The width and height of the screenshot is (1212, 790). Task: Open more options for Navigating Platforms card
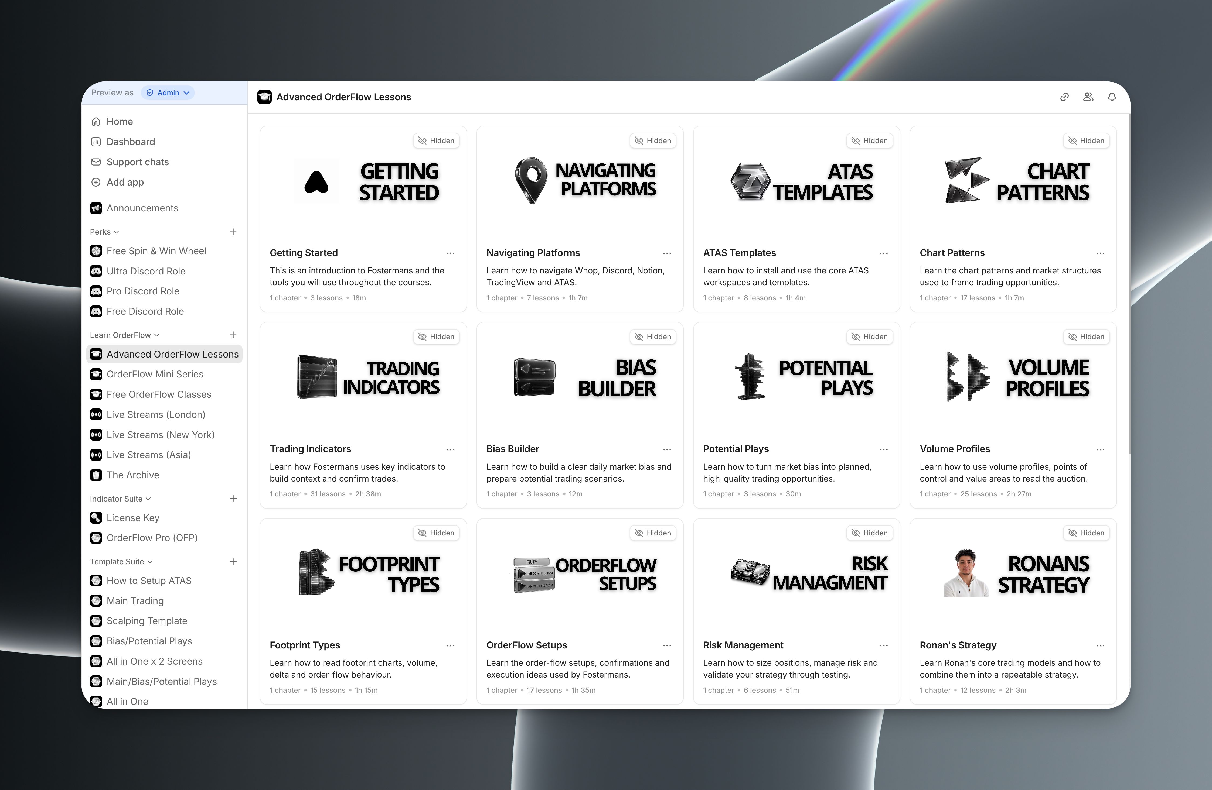pyautogui.click(x=667, y=253)
